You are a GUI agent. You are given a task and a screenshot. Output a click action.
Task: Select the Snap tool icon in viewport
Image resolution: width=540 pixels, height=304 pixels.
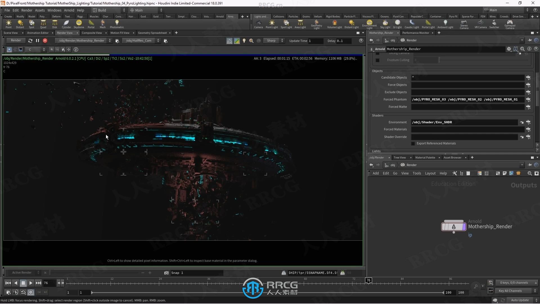point(165,272)
